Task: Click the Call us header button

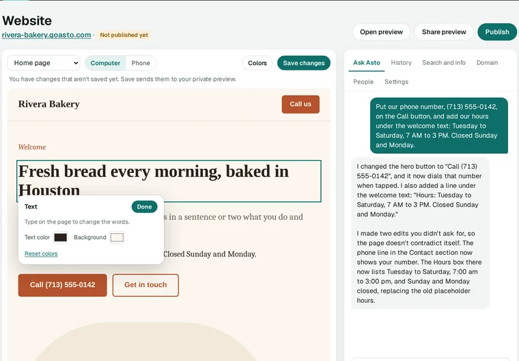Action: pos(300,104)
